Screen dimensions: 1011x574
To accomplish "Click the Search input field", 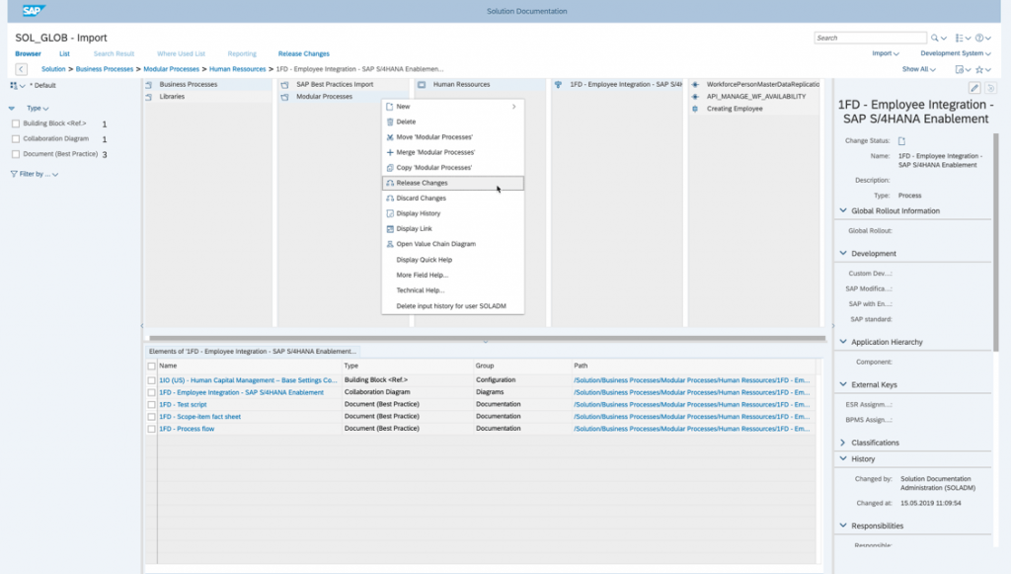I will click(871, 39).
